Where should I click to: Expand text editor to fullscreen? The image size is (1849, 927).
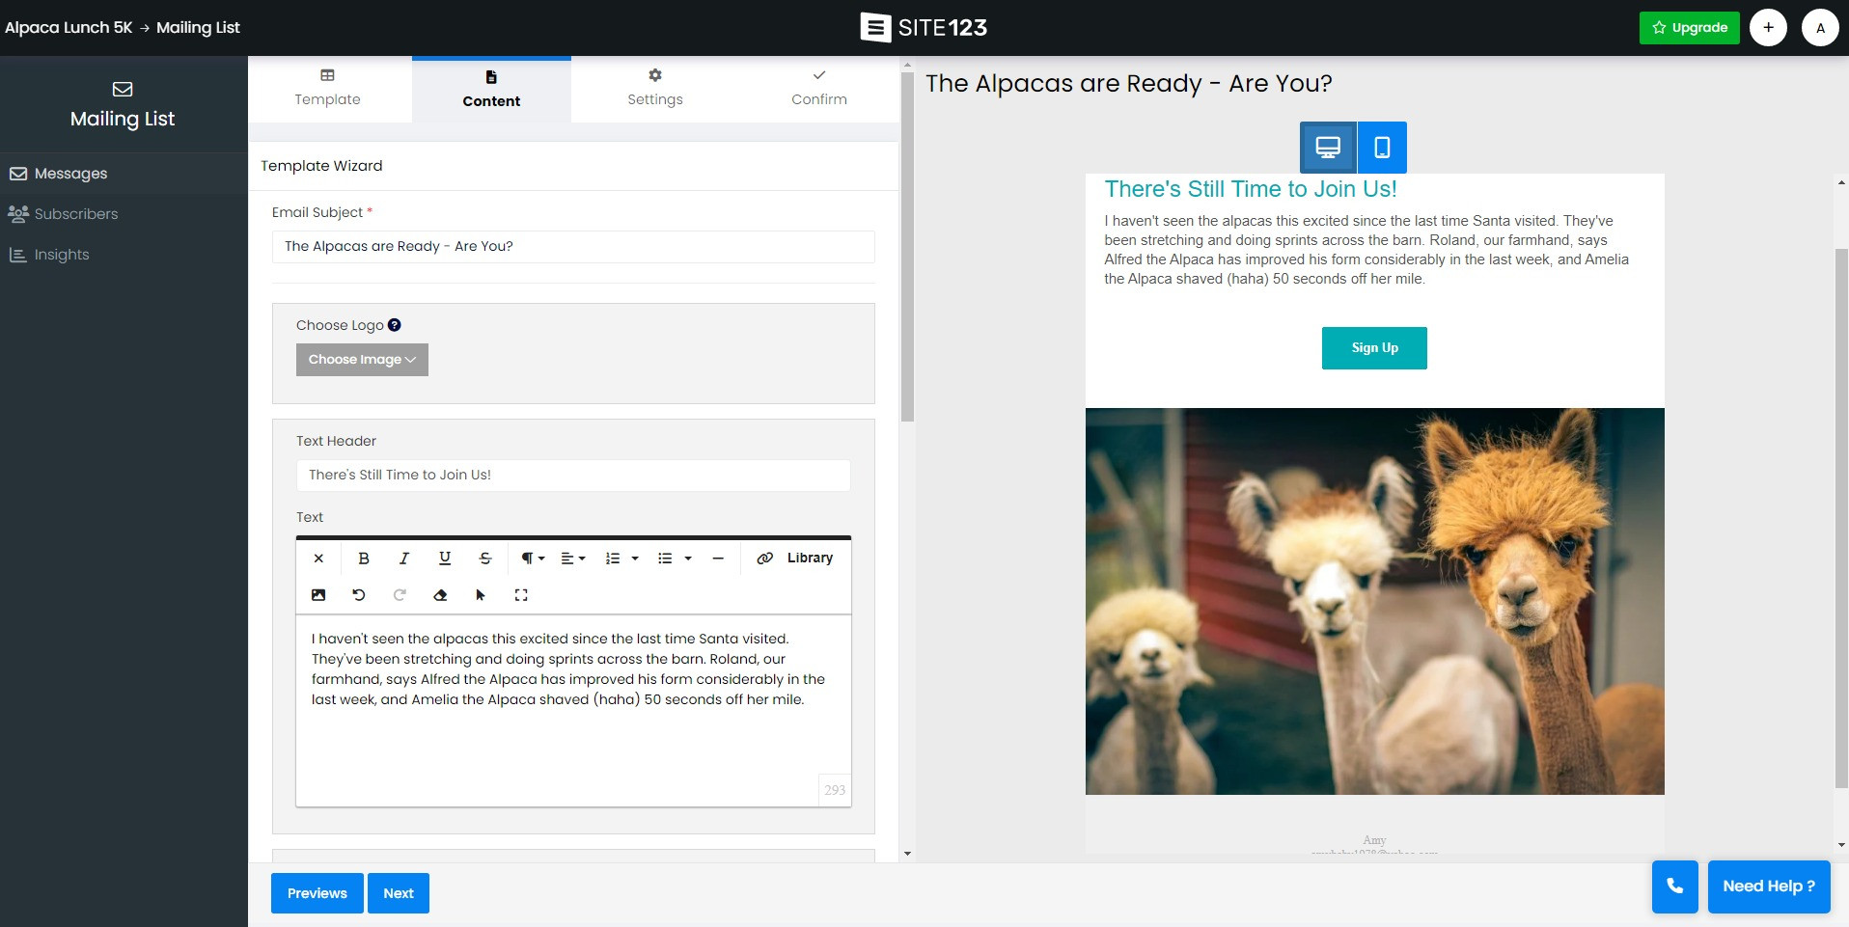tap(521, 595)
